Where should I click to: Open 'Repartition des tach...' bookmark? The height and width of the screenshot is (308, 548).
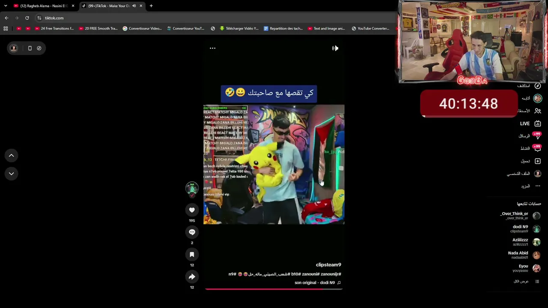pyautogui.click(x=283, y=29)
